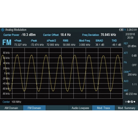Open the Mod. Summary view
Screen dimensions: 138x138
(126, 108)
